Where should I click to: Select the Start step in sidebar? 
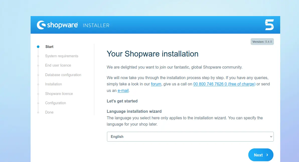(x=49, y=47)
